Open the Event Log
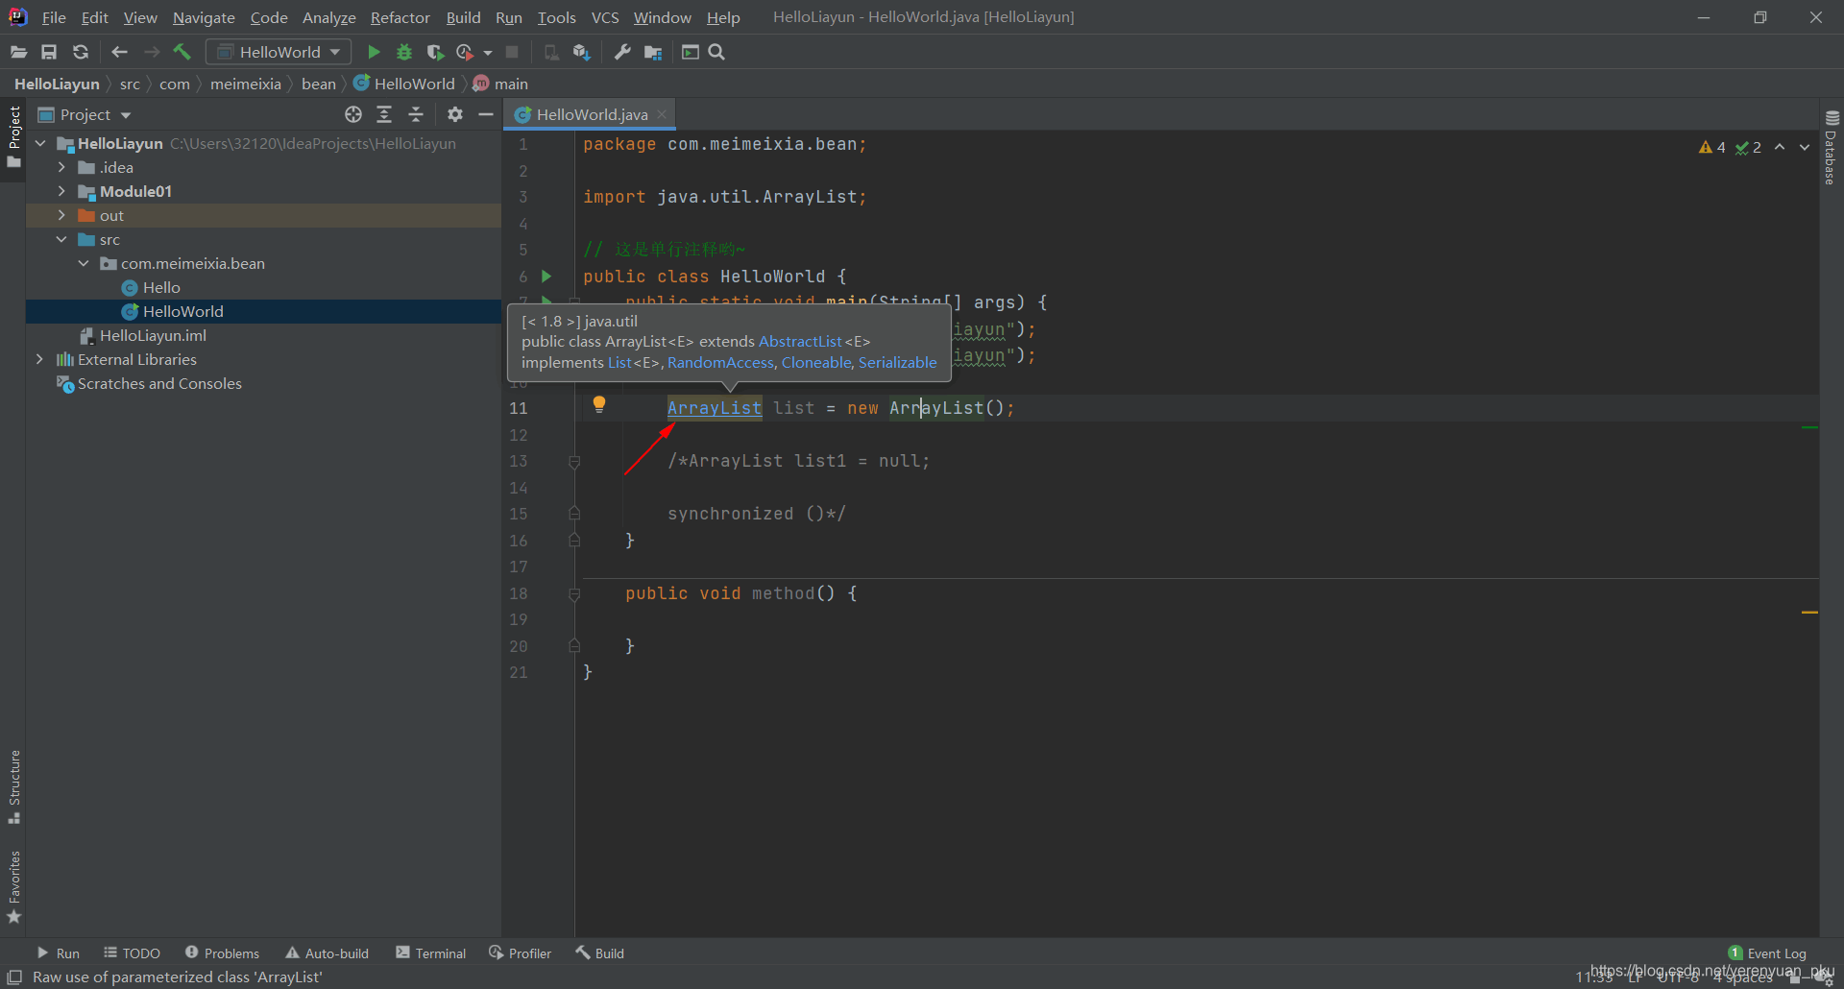Viewport: 1844px width, 989px height. pos(1767,953)
